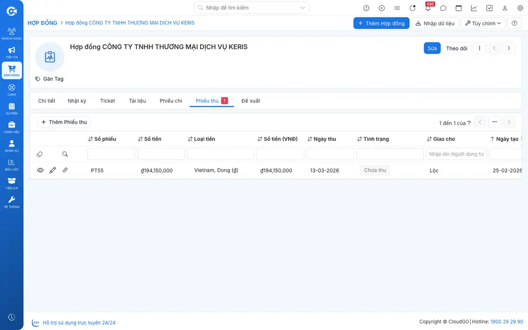Click the Thêm Hợp đồng button
This screenshot has width=528, height=330.
381,23
